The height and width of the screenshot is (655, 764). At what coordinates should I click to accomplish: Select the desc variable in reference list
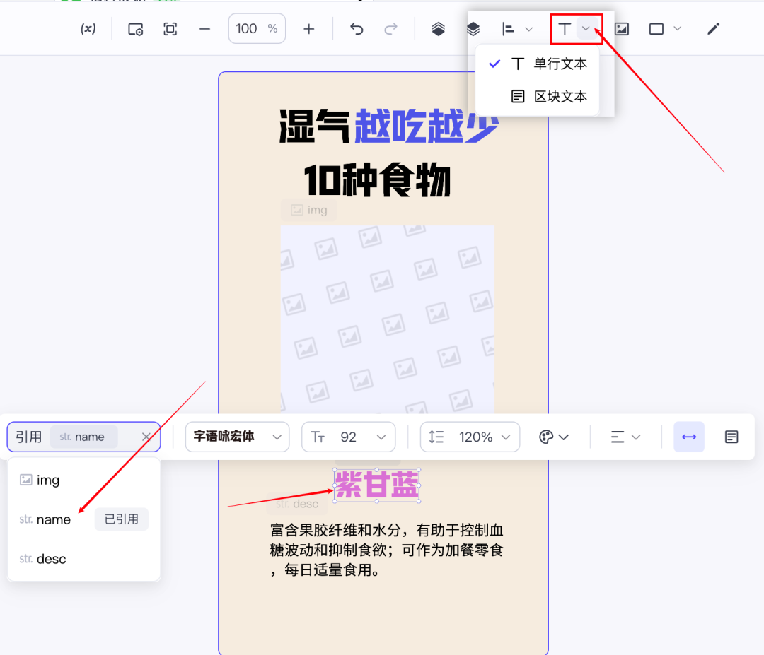click(51, 559)
